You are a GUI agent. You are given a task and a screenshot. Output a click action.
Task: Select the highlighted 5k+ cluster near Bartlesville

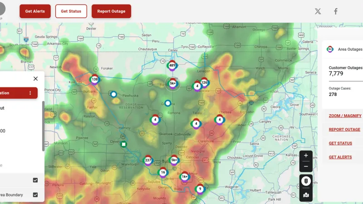[x=173, y=83]
